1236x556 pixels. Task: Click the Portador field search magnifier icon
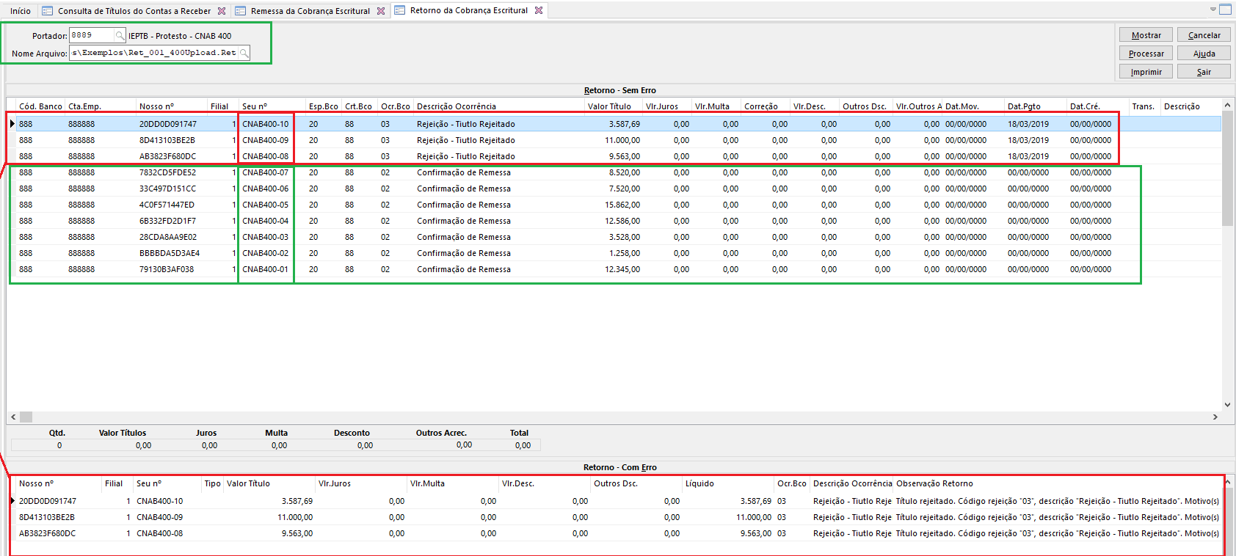point(120,35)
